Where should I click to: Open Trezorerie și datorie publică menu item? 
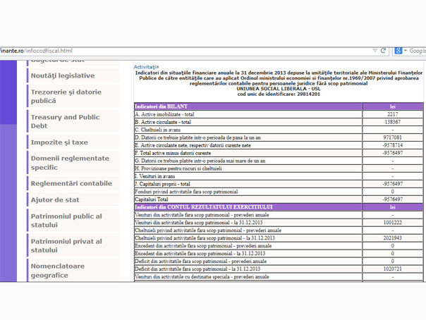coord(73,96)
